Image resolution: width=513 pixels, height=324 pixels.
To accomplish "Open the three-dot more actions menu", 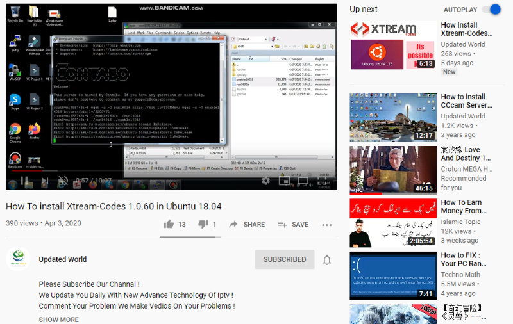I will 327,225.
